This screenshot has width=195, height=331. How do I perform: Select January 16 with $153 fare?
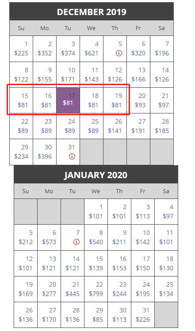[119, 264]
